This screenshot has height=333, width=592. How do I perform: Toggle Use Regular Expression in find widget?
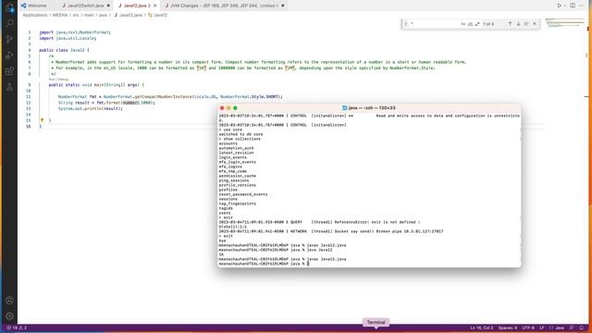[477, 24]
